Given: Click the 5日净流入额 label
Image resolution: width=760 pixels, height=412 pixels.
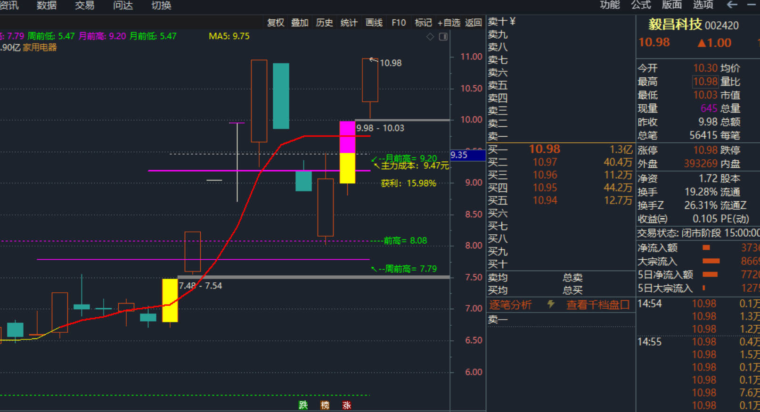Looking at the screenshot, I should tap(665, 275).
